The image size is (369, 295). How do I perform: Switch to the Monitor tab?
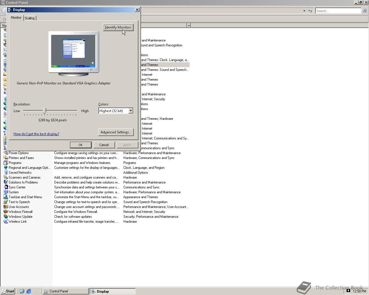[16, 18]
